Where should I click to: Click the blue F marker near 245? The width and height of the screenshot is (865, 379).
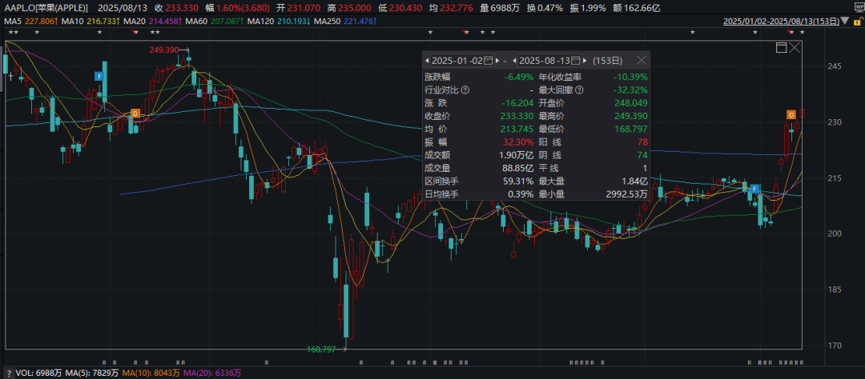[x=99, y=76]
